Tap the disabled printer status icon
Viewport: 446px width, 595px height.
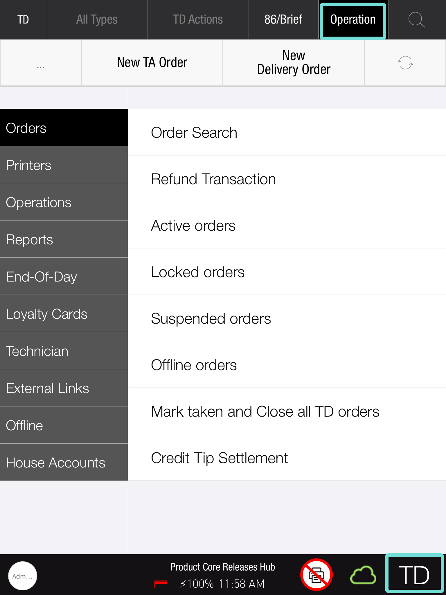[316, 575]
